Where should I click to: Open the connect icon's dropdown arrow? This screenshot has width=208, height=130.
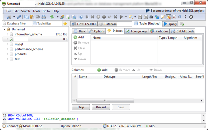tap(14, 17)
